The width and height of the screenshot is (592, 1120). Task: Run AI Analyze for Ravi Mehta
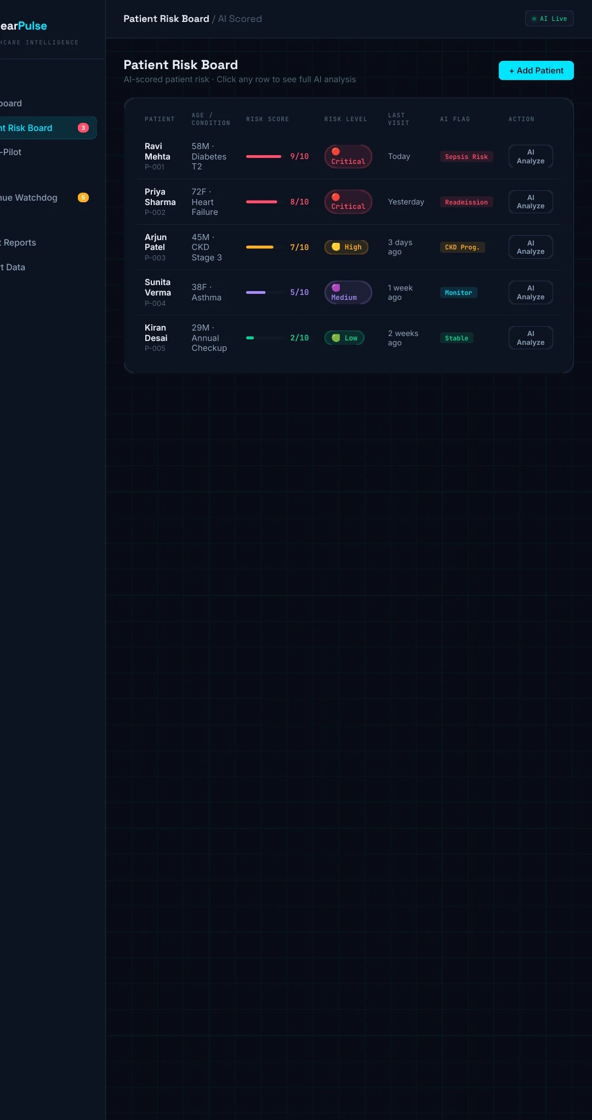coord(531,156)
